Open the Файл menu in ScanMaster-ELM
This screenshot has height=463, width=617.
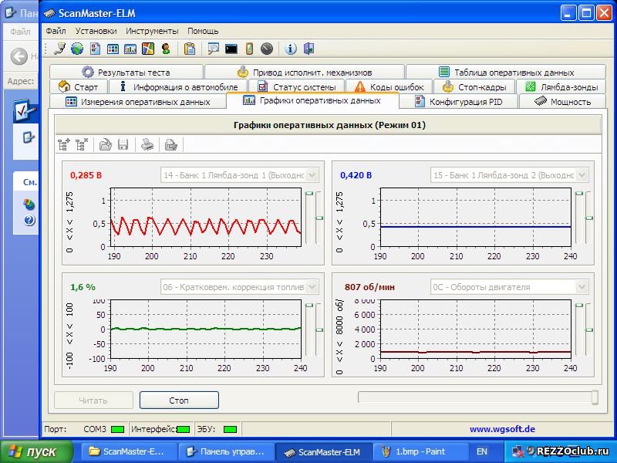56,31
